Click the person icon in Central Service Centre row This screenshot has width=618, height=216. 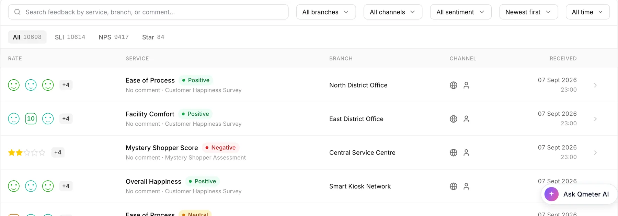click(x=466, y=152)
